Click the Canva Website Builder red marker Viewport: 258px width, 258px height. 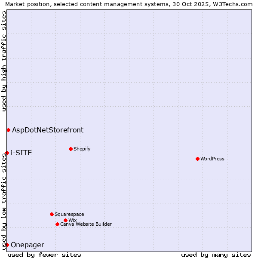tap(57, 224)
